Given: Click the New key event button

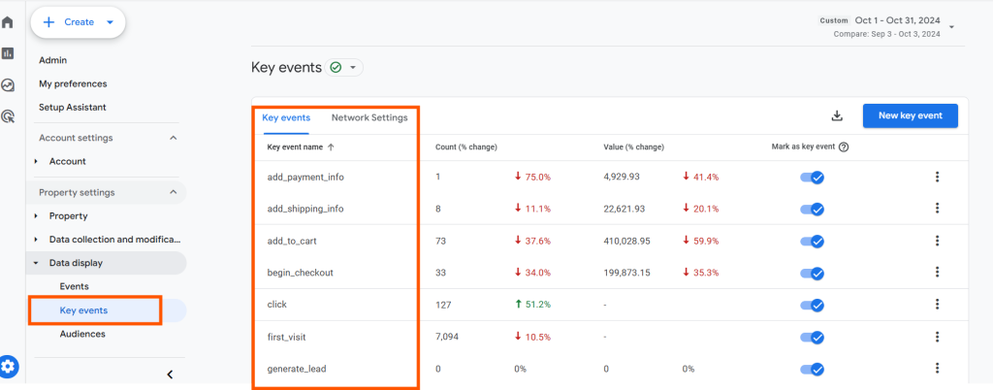Looking at the screenshot, I should pyautogui.click(x=910, y=115).
